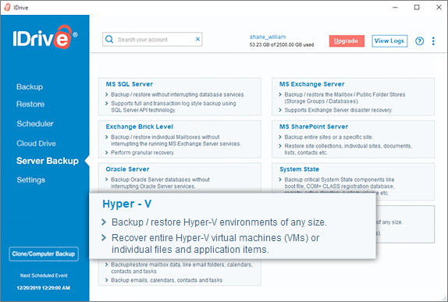This screenshot has width=448, height=302.
Task: Go to Restore in sidebar
Action: tap(30, 104)
